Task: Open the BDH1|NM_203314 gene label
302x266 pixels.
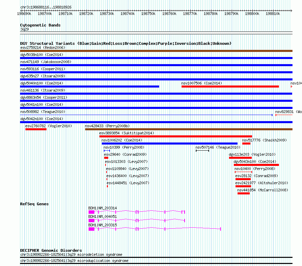Action: [x=102, y=208]
